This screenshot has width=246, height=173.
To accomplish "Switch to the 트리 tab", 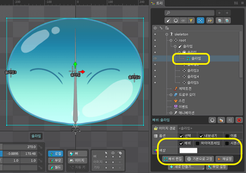I will pos(157,3).
